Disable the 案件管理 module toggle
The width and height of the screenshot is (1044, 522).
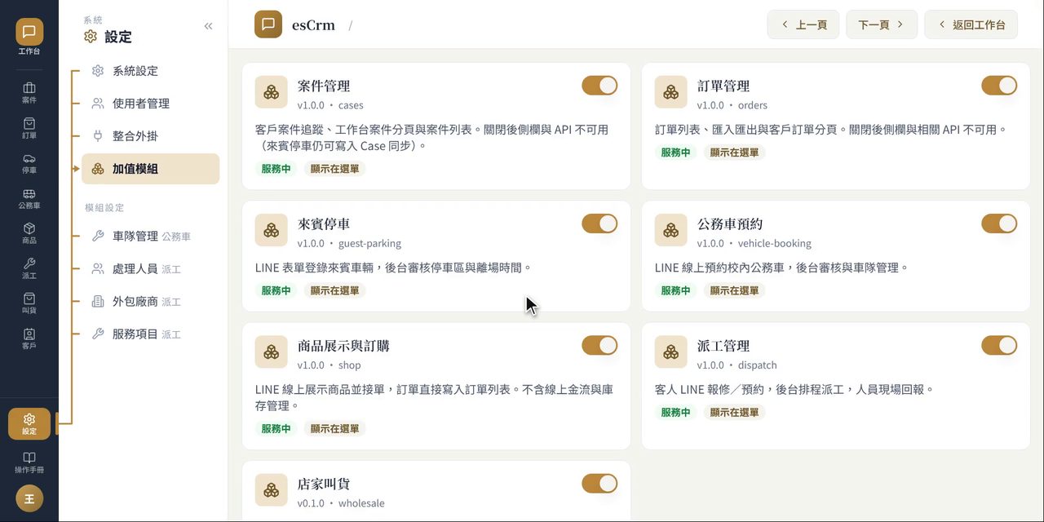click(599, 86)
